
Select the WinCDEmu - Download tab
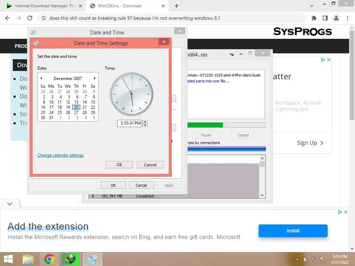pyautogui.click(x=128, y=6)
